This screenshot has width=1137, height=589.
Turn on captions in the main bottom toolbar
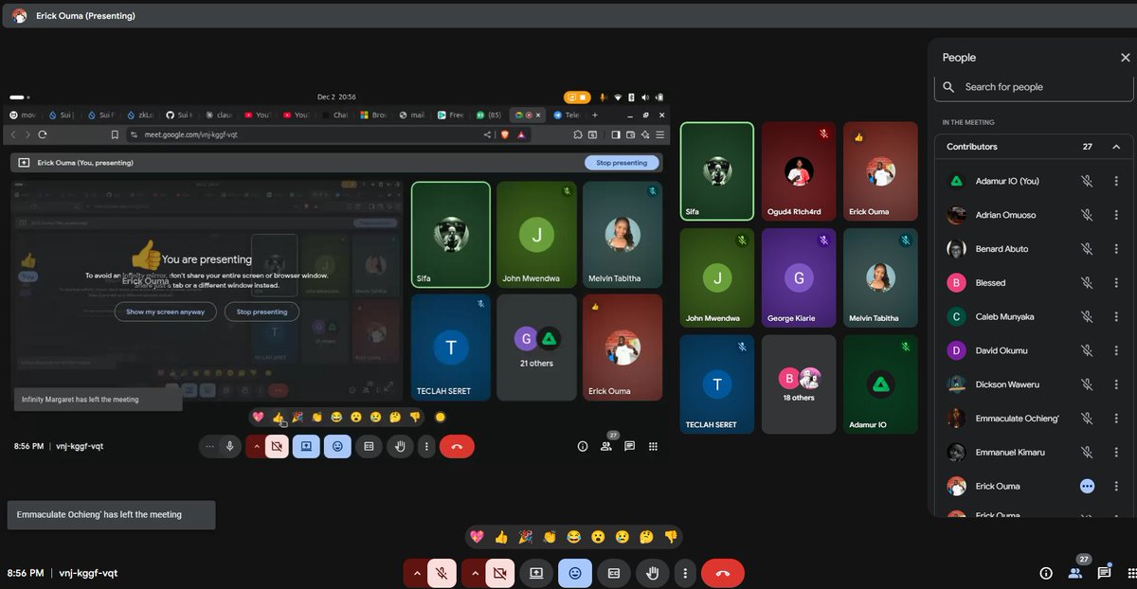point(613,573)
